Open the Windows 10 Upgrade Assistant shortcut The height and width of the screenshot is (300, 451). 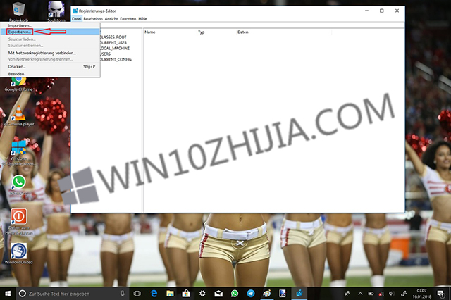pos(18,153)
